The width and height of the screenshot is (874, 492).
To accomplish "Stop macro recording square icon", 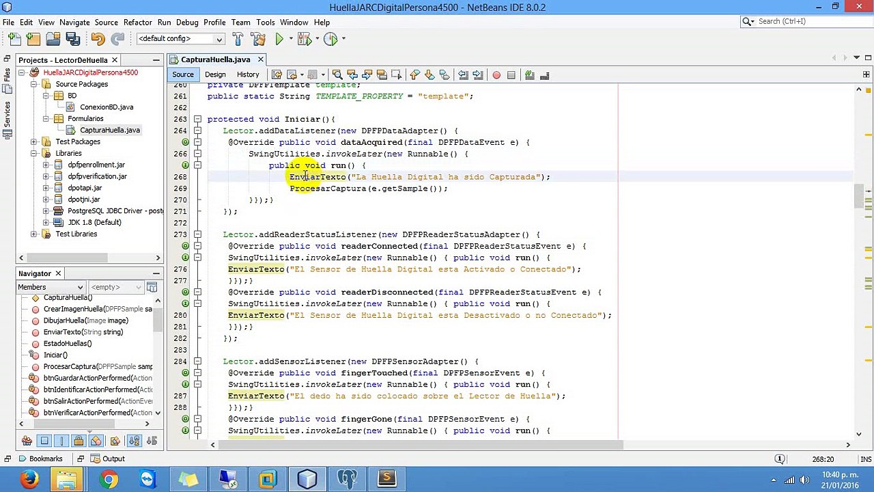I will [511, 74].
